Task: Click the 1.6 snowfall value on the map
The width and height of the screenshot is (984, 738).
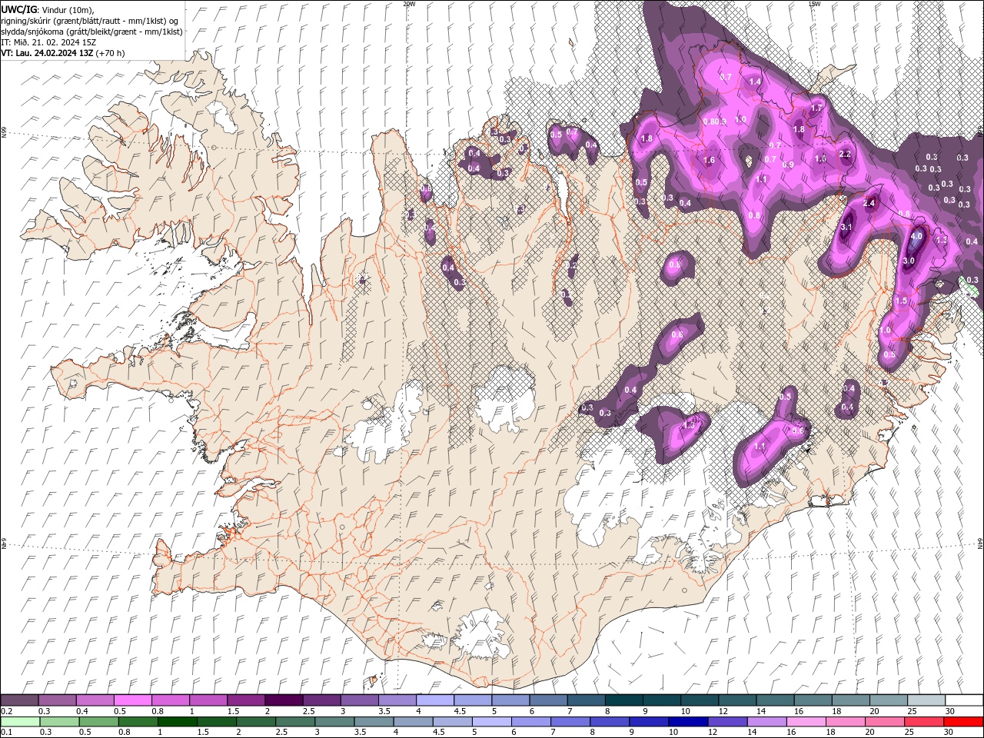Action: click(x=709, y=161)
